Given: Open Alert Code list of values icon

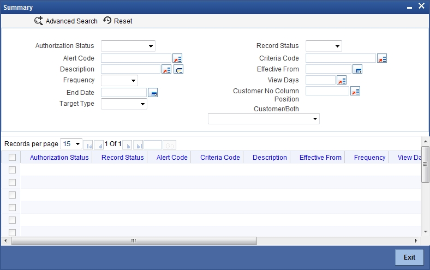Looking at the screenshot, I should (177, 58).
